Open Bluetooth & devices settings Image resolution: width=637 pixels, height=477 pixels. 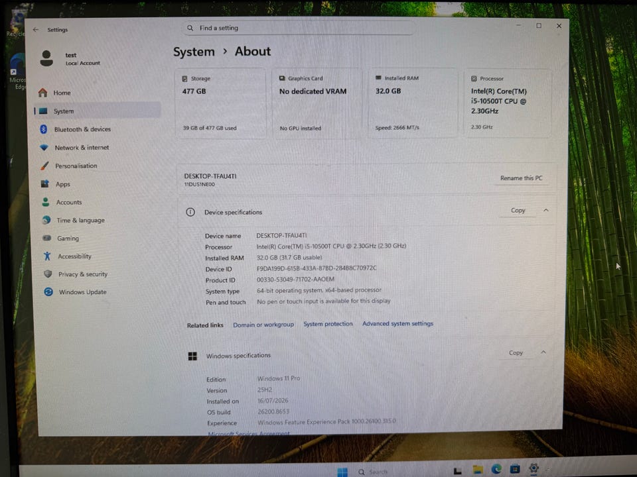(76, 129)
